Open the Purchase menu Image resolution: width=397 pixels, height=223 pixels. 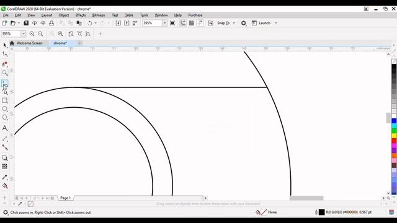tap(195, 15)
